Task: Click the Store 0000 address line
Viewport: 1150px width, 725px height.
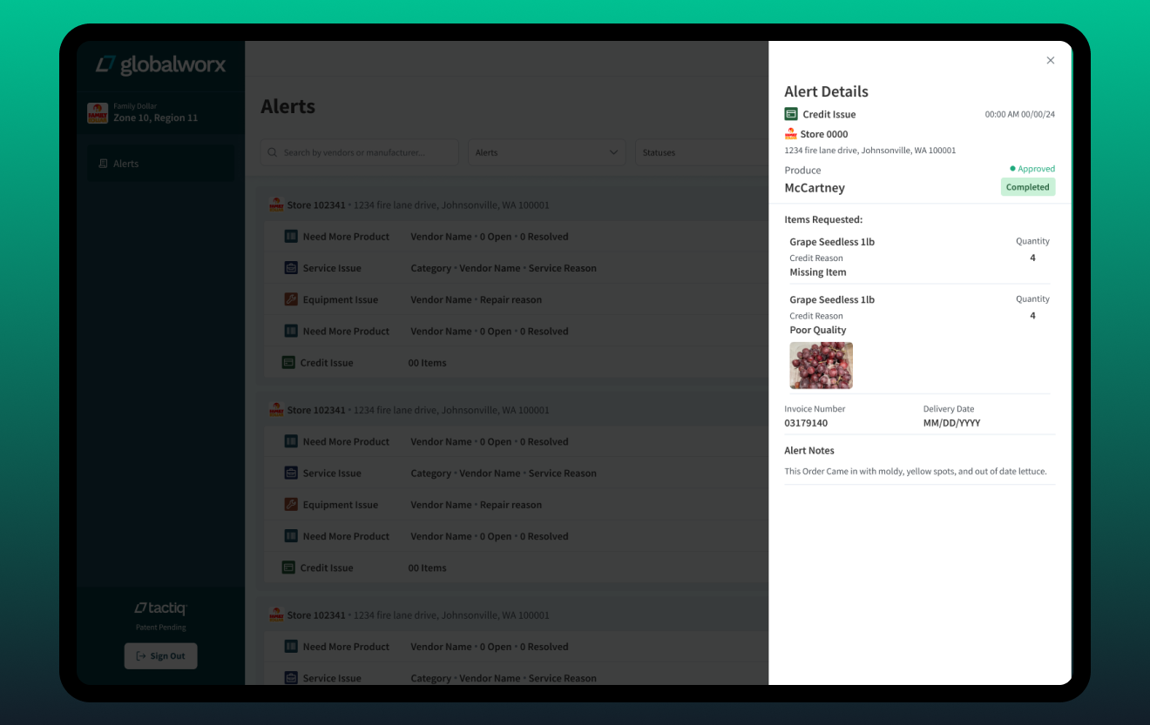Action: (869, 151)
